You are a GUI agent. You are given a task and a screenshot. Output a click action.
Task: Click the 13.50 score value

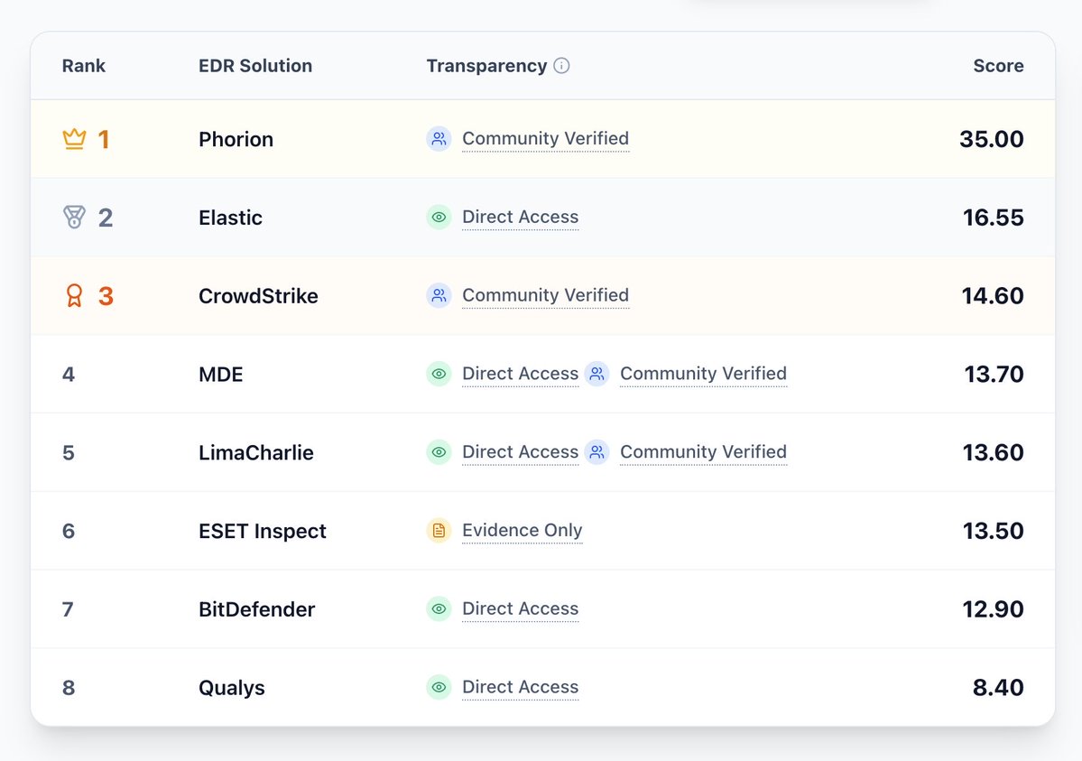pos(994,531)
